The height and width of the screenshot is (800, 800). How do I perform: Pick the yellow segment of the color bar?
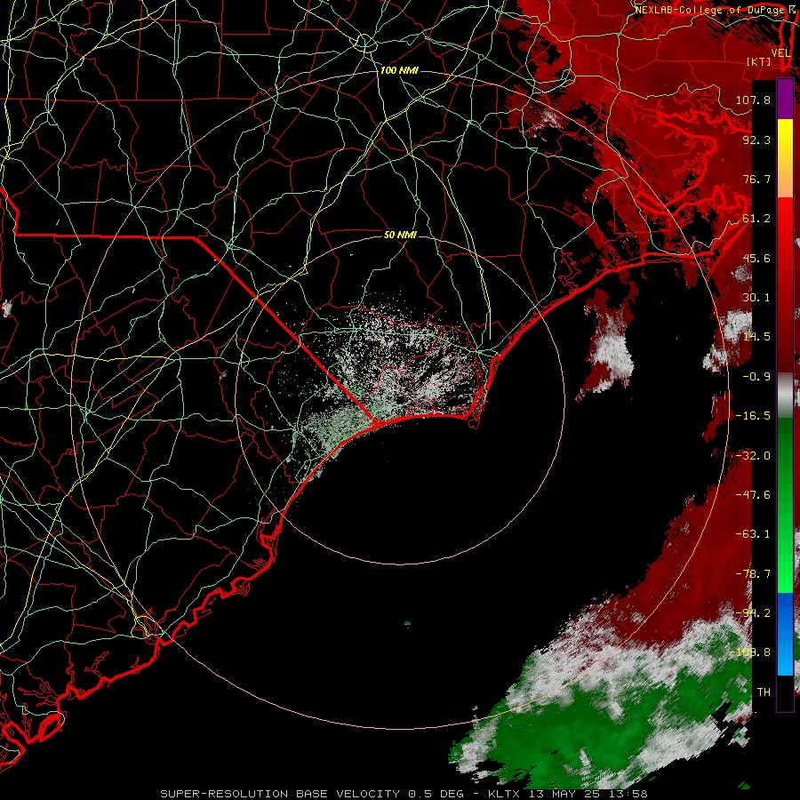click(x=785, y=158)
